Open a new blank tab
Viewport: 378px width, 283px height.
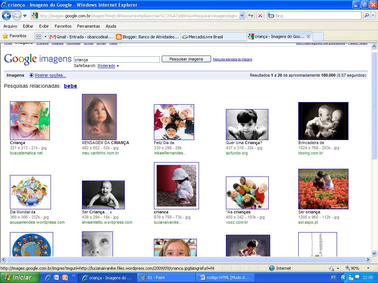point(318,37)
